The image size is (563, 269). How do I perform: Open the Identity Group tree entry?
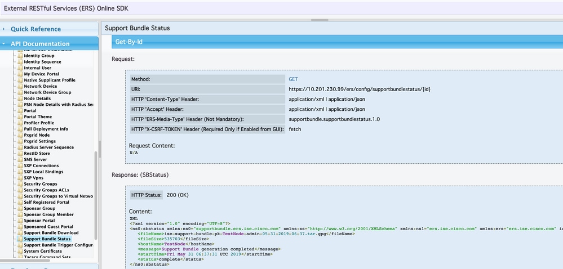(x=39, y=56)
